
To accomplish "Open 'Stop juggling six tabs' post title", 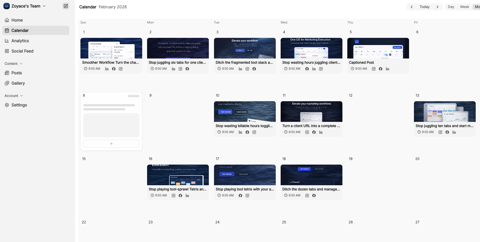I will (x=177, y=63).
